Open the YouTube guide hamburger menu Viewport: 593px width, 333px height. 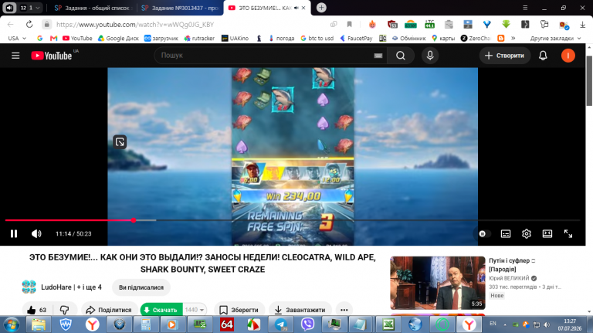click(15, 56)
